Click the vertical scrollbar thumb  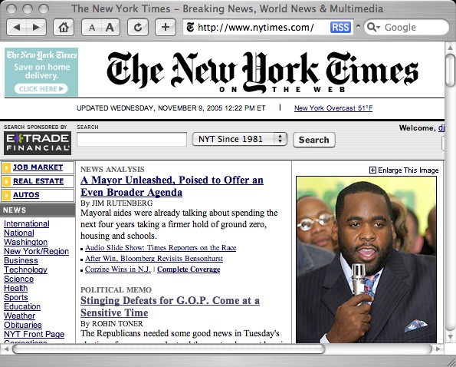pos(450,70)
